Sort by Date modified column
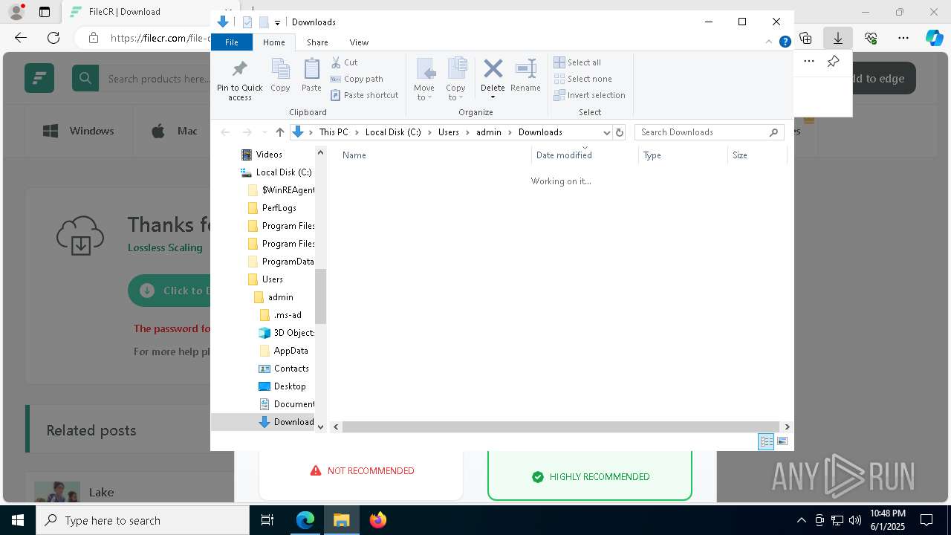The image size is (951, 535). tap(585, 155)
